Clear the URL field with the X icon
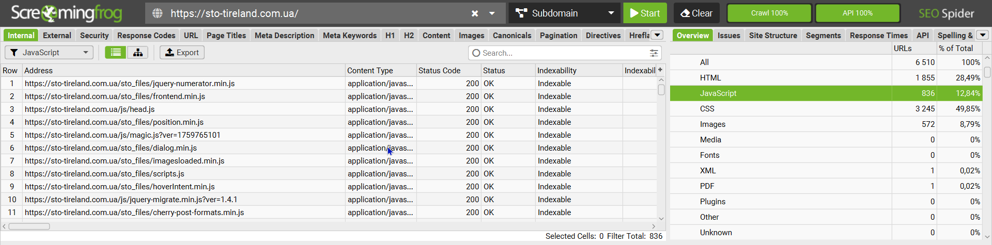This screenshot has height=245, width=992. pos(474,13)
